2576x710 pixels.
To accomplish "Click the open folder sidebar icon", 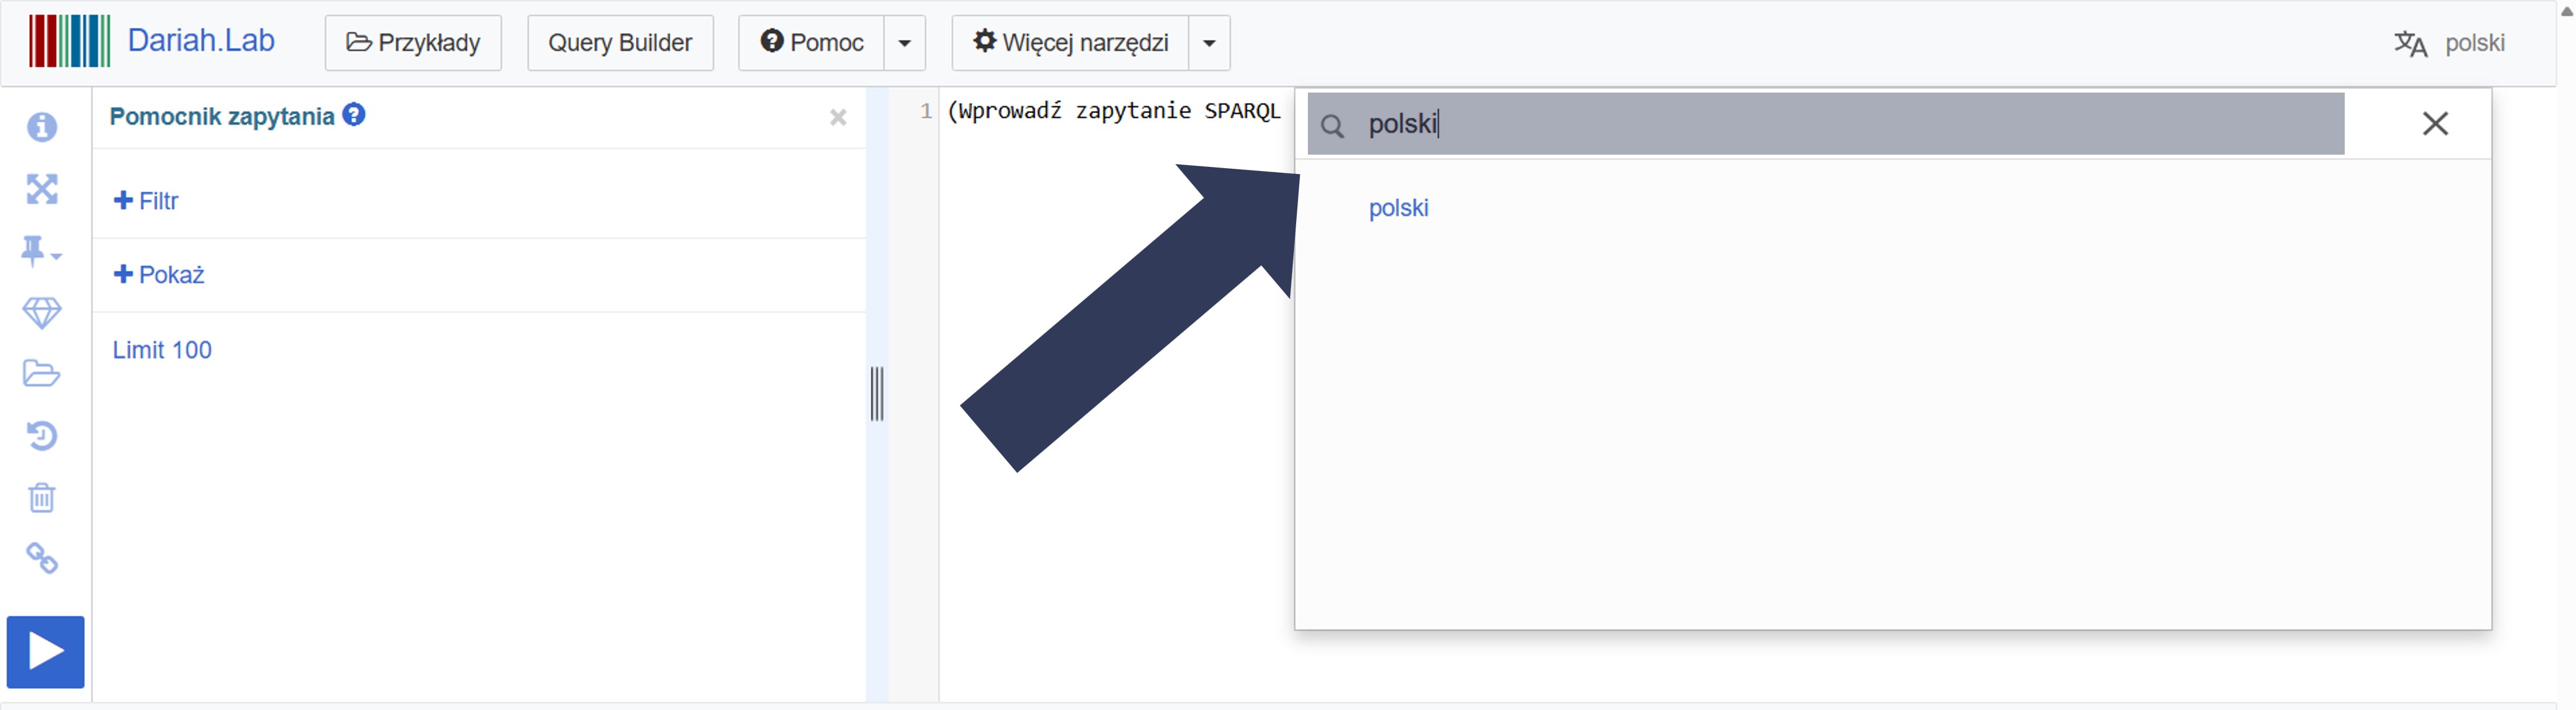I will (41, 374).
